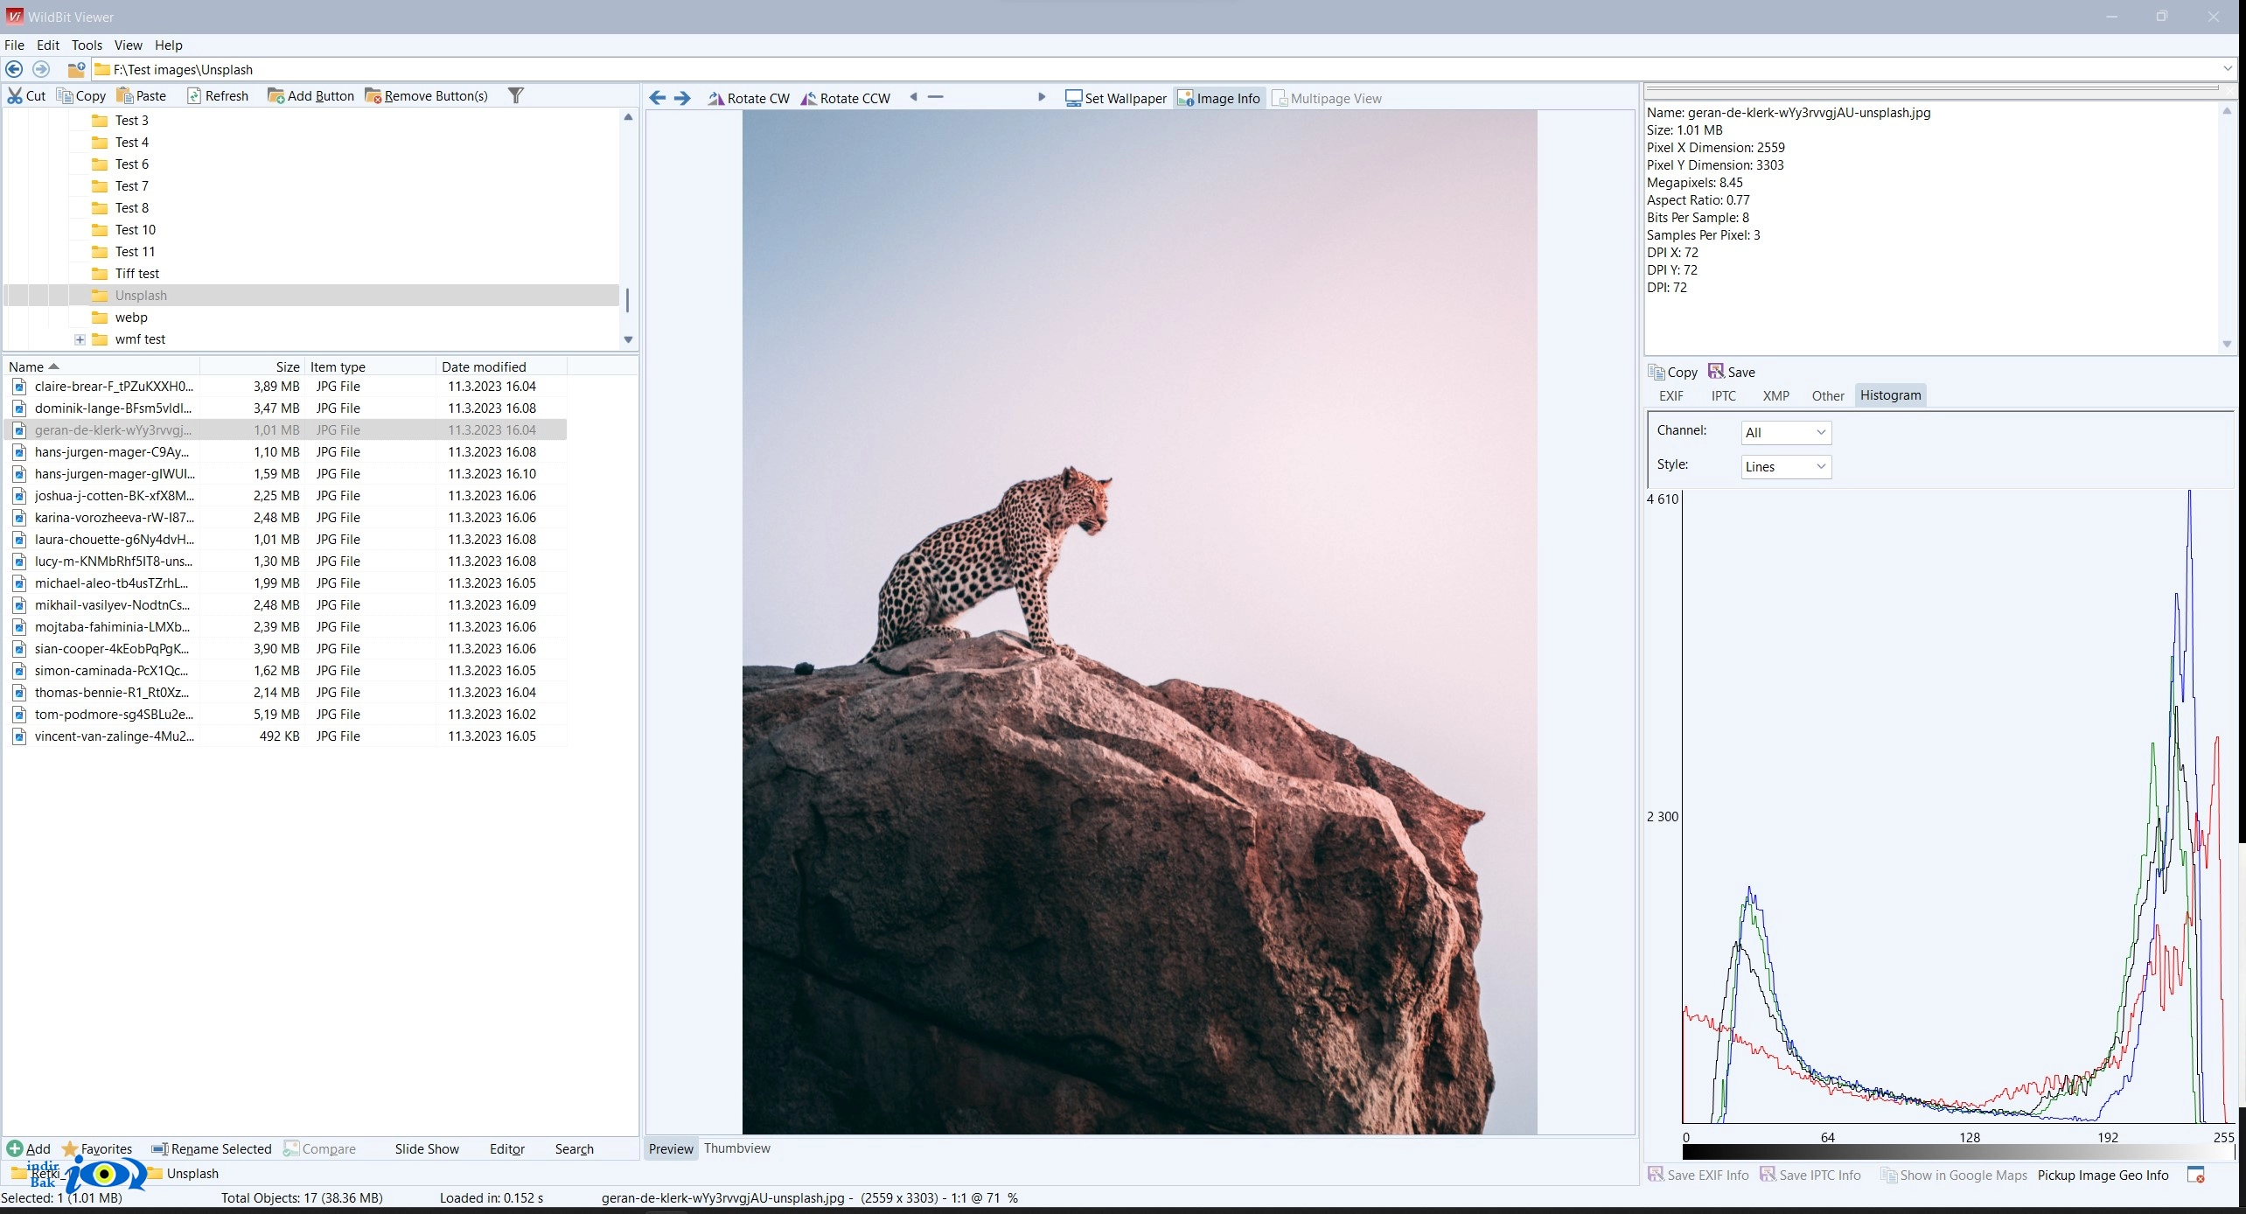
Task: Switch to the Other tab
Action: pos(1828,395)
